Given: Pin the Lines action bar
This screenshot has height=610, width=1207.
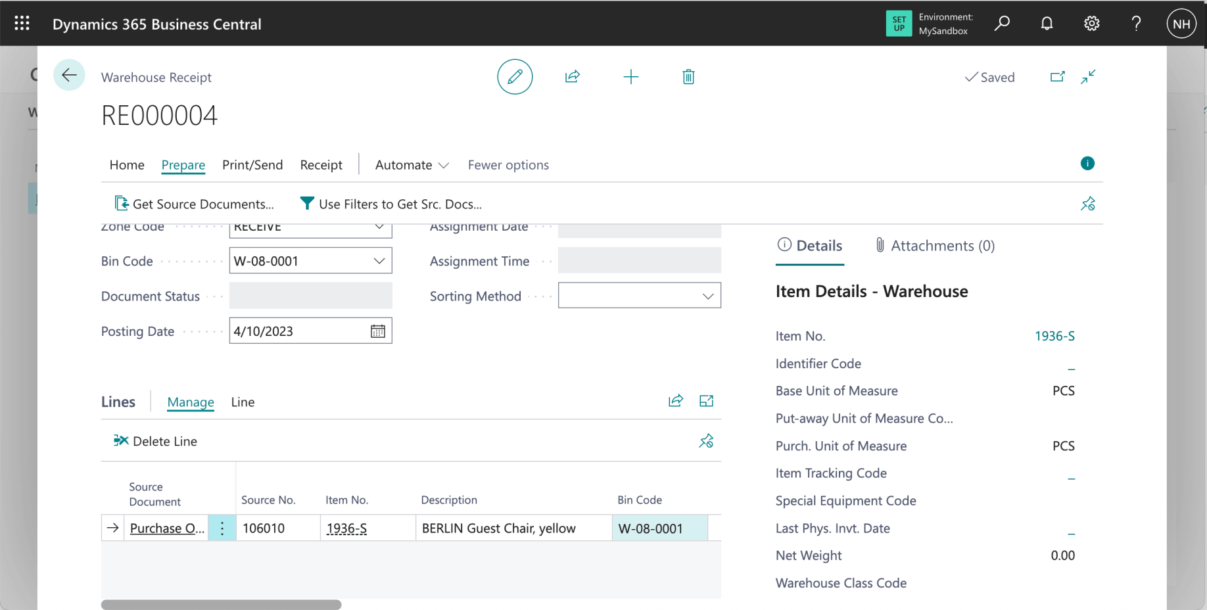Looking at the screenshot, I should coord(706,441).
